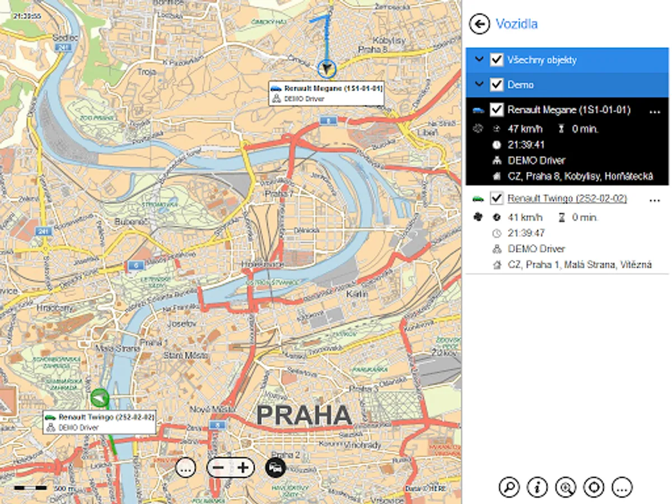Open more options for Renault Megane

click(655, 111)
